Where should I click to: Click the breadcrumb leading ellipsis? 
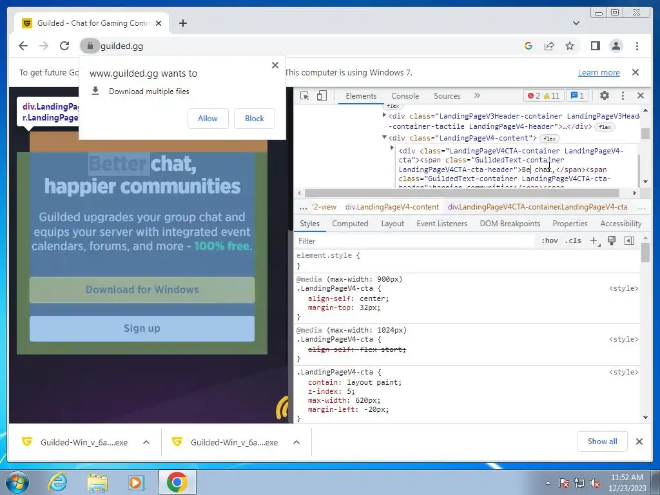pyautogui.click(x=303, y=207)
